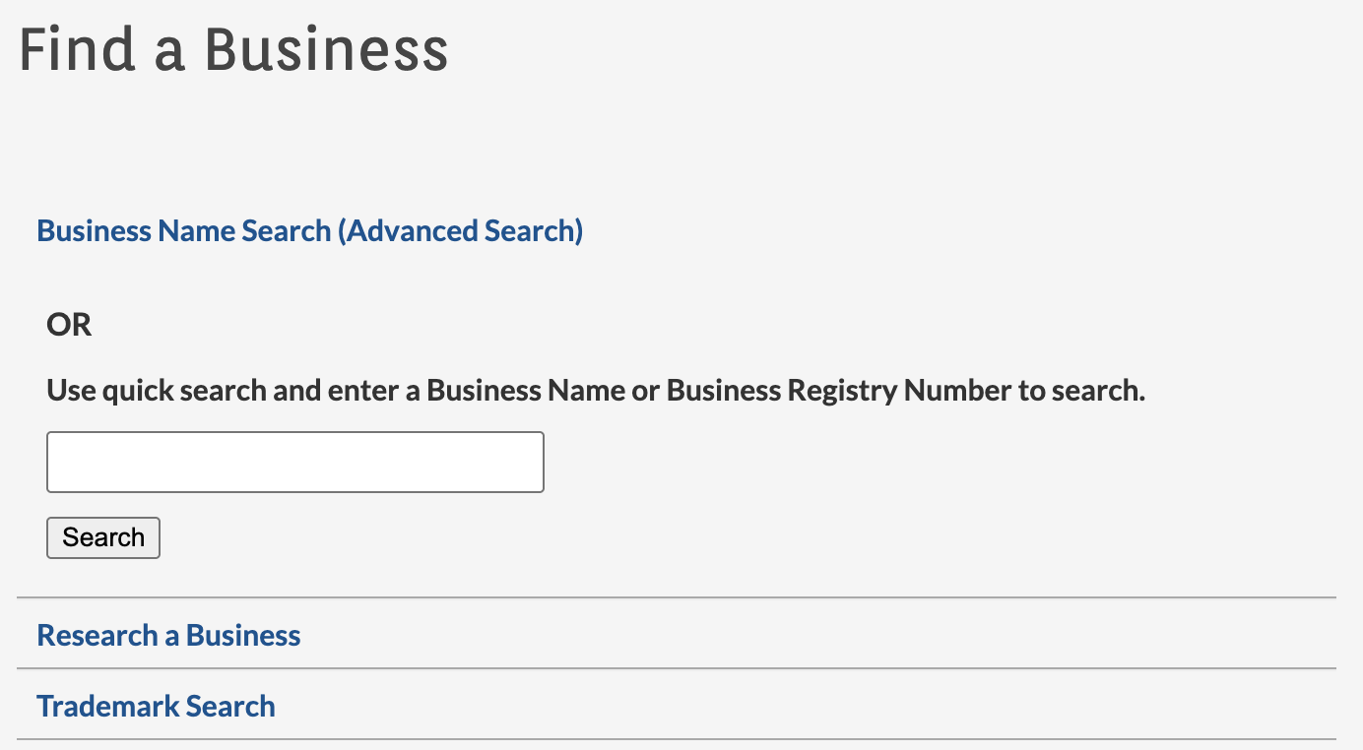Click the word "Business" in the page title
Viewport: 1363px width, 750px height.
pos(326,49)
